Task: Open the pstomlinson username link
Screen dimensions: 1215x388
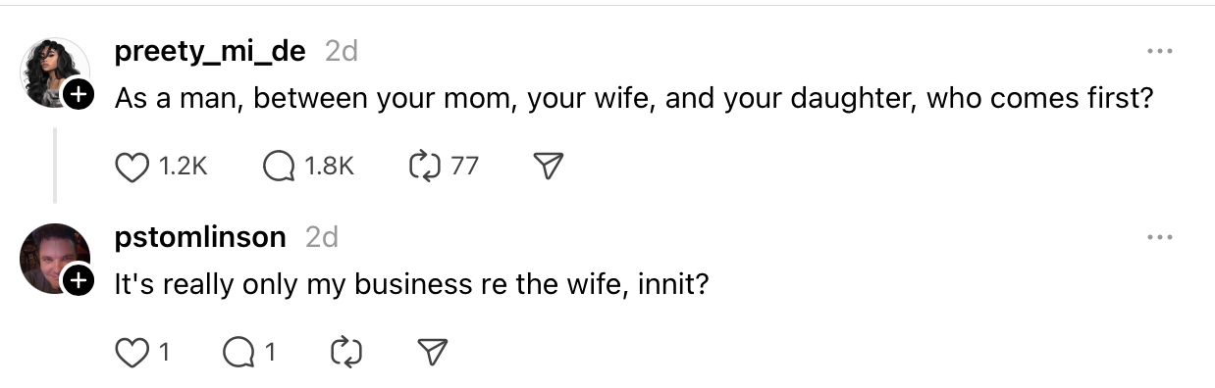Action: (200, 237)
